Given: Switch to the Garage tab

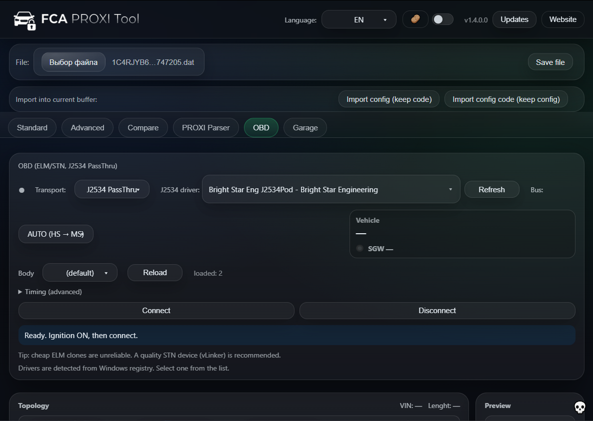Looking at the screenshot, I should 305,127.
